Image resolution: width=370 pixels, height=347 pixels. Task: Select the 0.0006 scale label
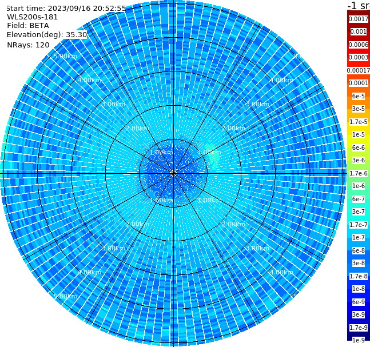tap(359, 45)
